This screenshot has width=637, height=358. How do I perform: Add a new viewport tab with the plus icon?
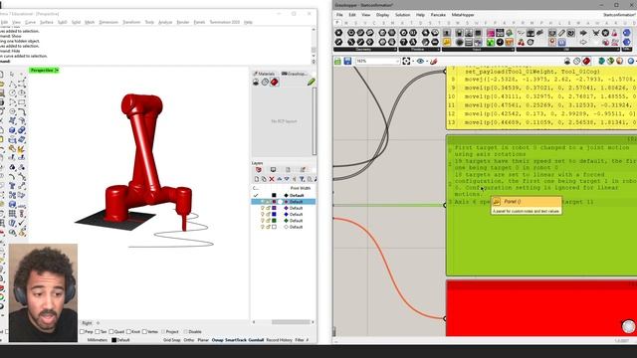(x=98, y=323)
